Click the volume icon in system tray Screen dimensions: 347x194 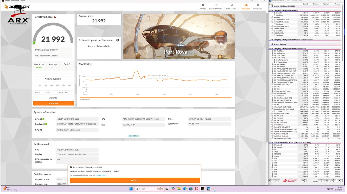332,189
